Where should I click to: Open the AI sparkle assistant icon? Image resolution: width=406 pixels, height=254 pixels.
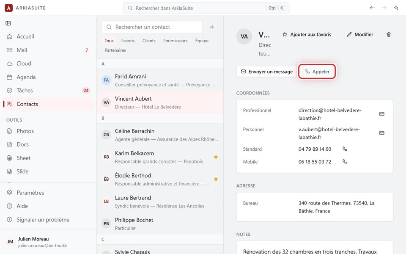point(396,8)
